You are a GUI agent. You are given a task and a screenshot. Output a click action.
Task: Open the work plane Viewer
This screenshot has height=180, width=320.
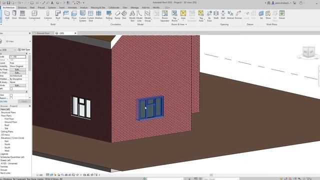point(282,15)
